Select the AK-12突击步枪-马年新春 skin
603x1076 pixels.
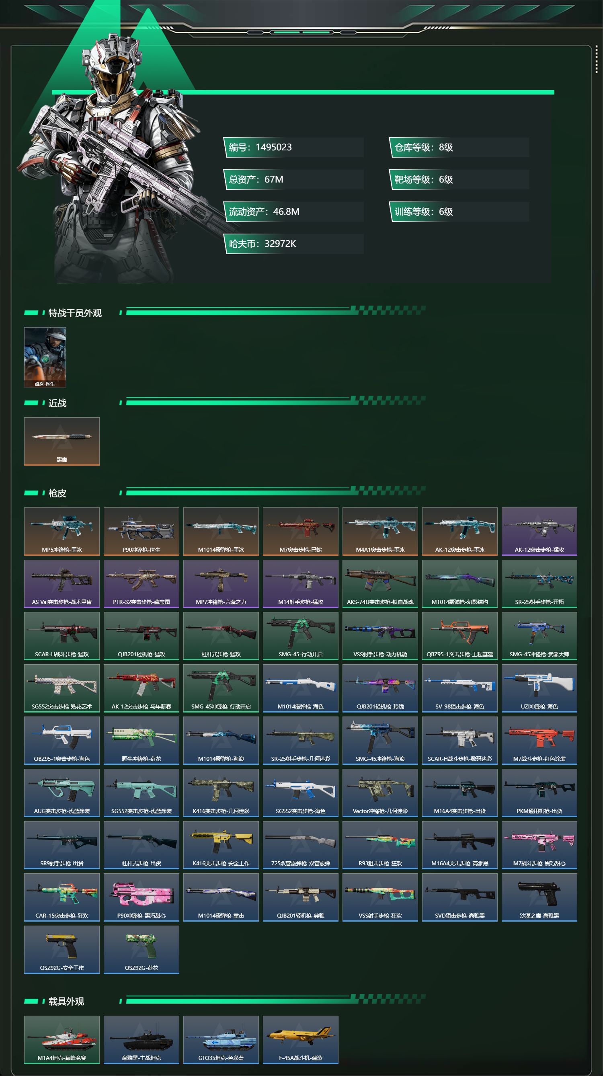(141, 688)
